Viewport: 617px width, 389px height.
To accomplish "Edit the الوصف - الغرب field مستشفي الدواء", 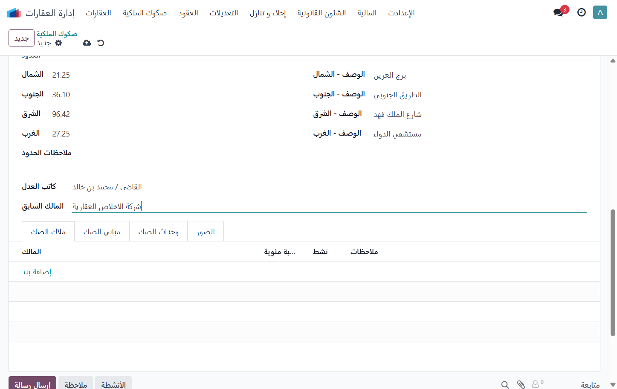I will (397, 134).
